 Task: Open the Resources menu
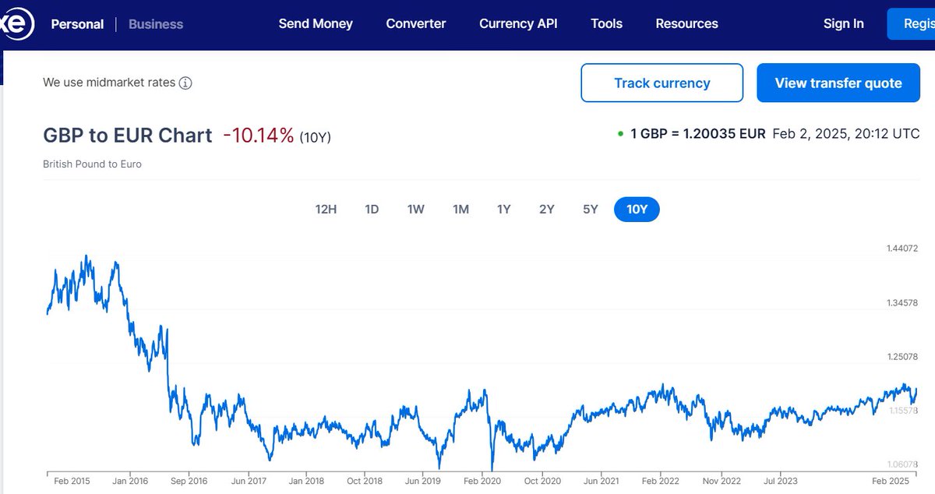686,23
